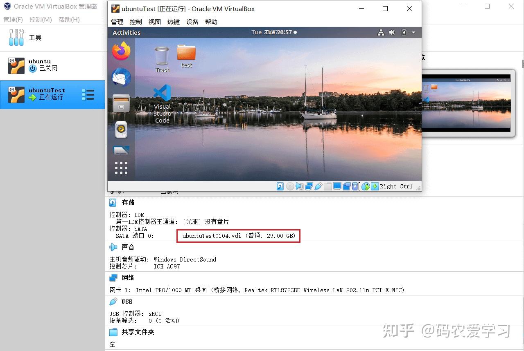Open the Ubuntu system status dropdown arrow
Image resolution: width=524 pixels, height=351 pixels.
click(413, 33)
